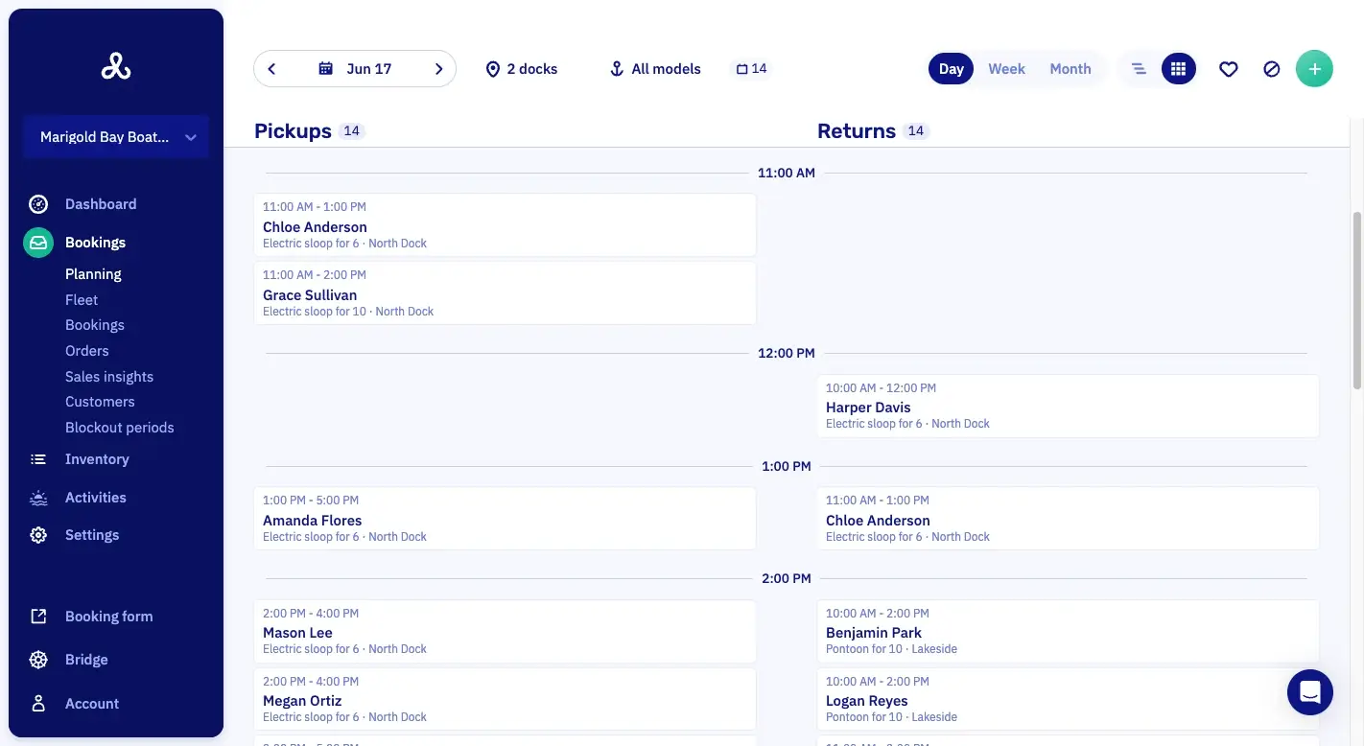
Task: Open the Marigold Bay Boat company switcher
Action: [116, 137]
